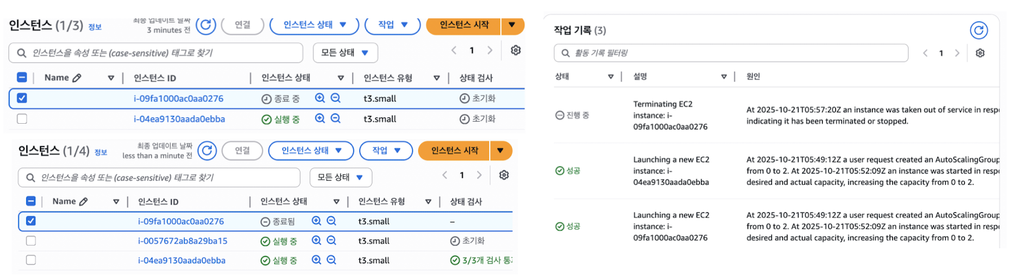Image resolution: width=1029 pixels, height=279 pixels.
Task: Zoom in icon for instance i-0057672ab8a29ba15
Action: pos(317,241)
